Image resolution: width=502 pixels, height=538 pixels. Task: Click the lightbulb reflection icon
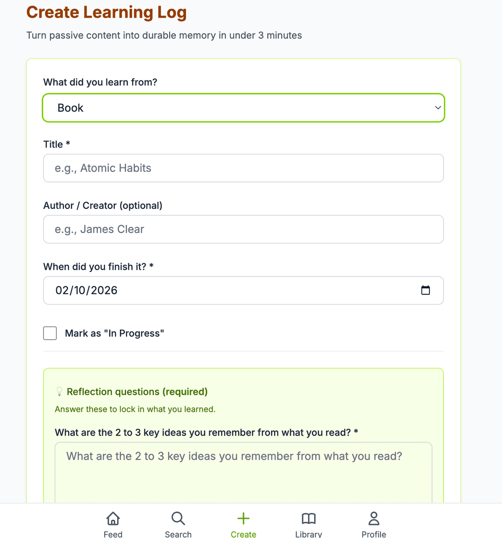(59, 391)
